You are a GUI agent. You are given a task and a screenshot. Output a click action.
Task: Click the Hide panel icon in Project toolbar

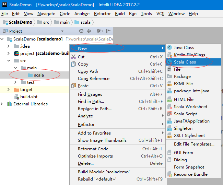[108, 31]
